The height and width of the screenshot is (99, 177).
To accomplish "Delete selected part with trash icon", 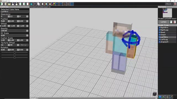I will coord(167,97).
